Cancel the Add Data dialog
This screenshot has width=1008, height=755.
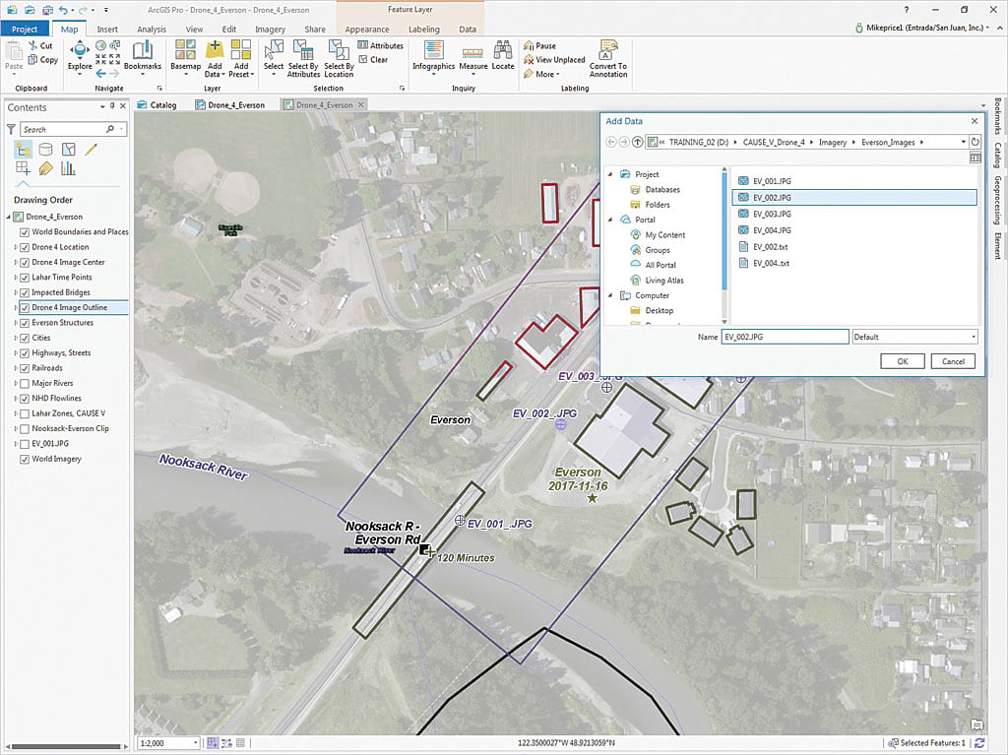pos(953,361)
